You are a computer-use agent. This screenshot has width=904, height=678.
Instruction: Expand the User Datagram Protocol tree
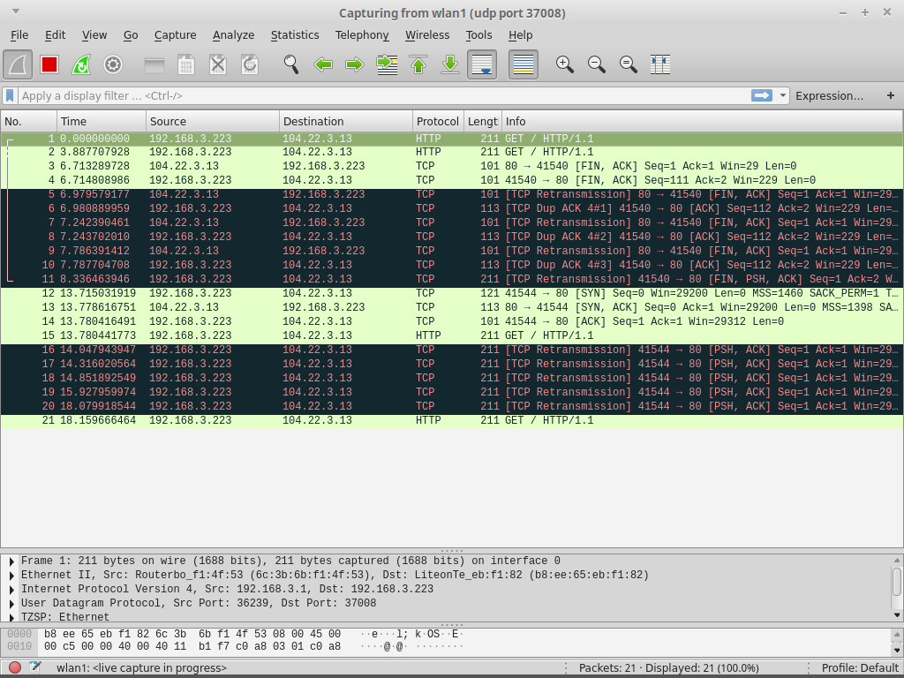(11, 604)
